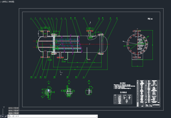Open the viewport [-] control menu
Screen dimensions: 171x118
[x=1, y=2]
